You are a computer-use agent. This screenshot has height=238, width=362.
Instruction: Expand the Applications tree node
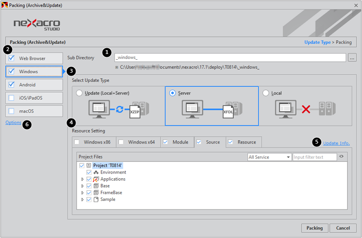82,179
